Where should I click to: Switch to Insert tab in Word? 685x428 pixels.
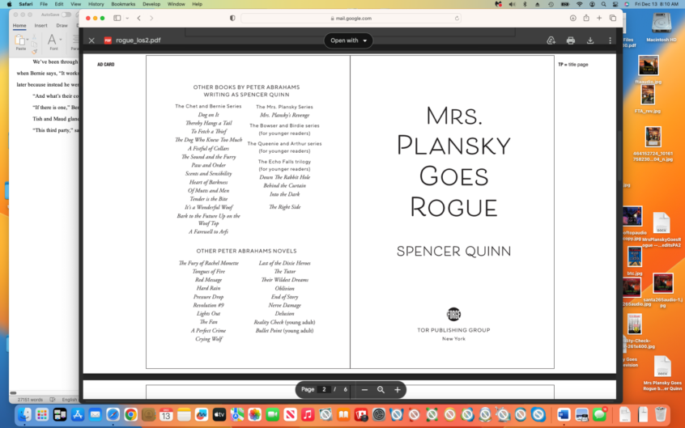coord(40,26)
